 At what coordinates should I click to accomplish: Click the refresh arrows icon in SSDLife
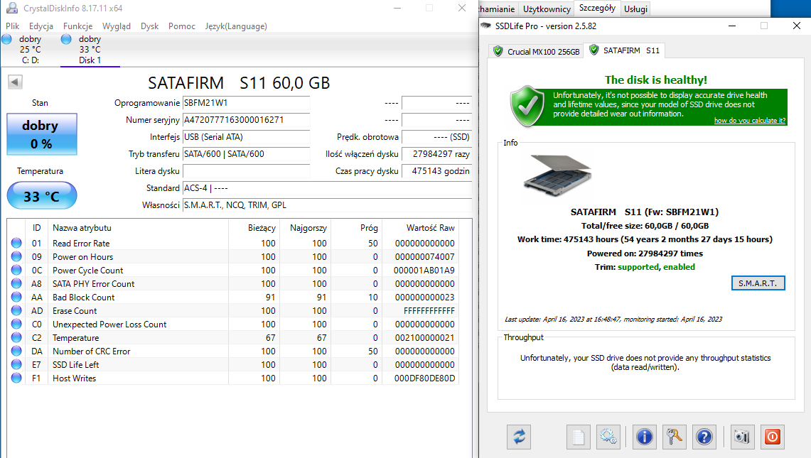519,437
